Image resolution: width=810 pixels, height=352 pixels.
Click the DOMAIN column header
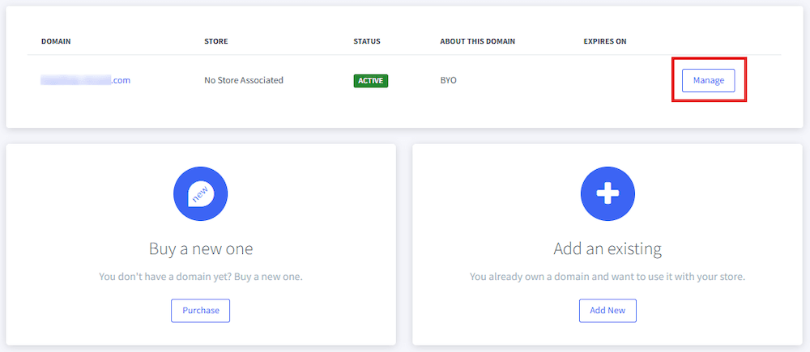[56, 41]
